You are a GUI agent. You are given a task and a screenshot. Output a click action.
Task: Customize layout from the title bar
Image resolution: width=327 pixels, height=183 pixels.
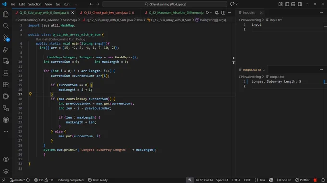[x=280, y=4]
